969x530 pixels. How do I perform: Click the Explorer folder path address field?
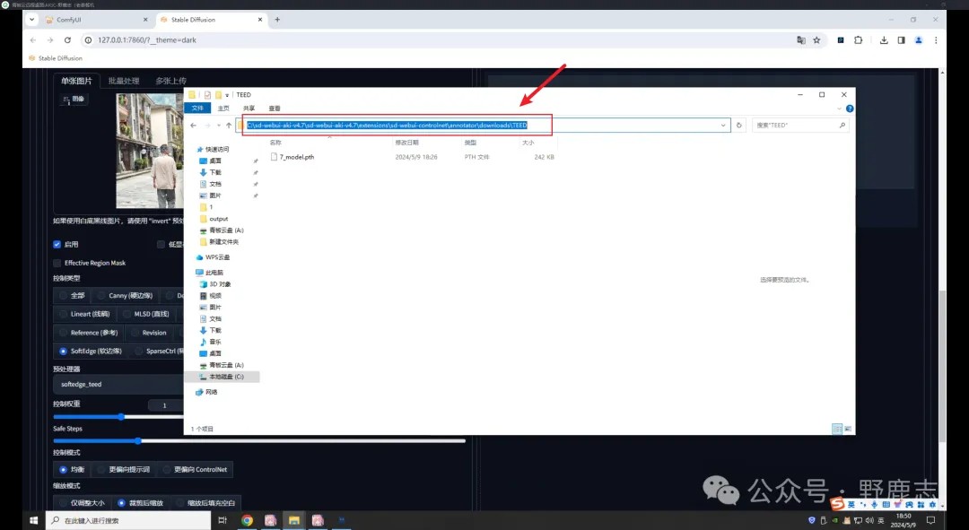click(x=483, y=126)
